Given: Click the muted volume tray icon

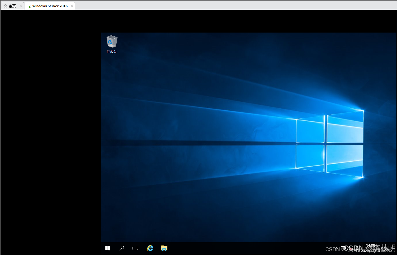Looking at the screenshot, I should point(351,248).
